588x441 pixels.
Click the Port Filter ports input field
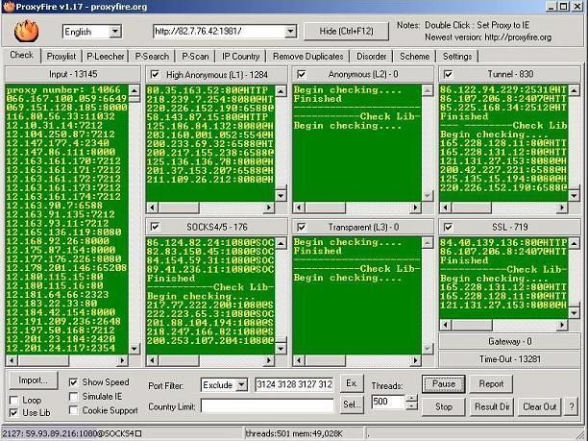tap(294, 384)
